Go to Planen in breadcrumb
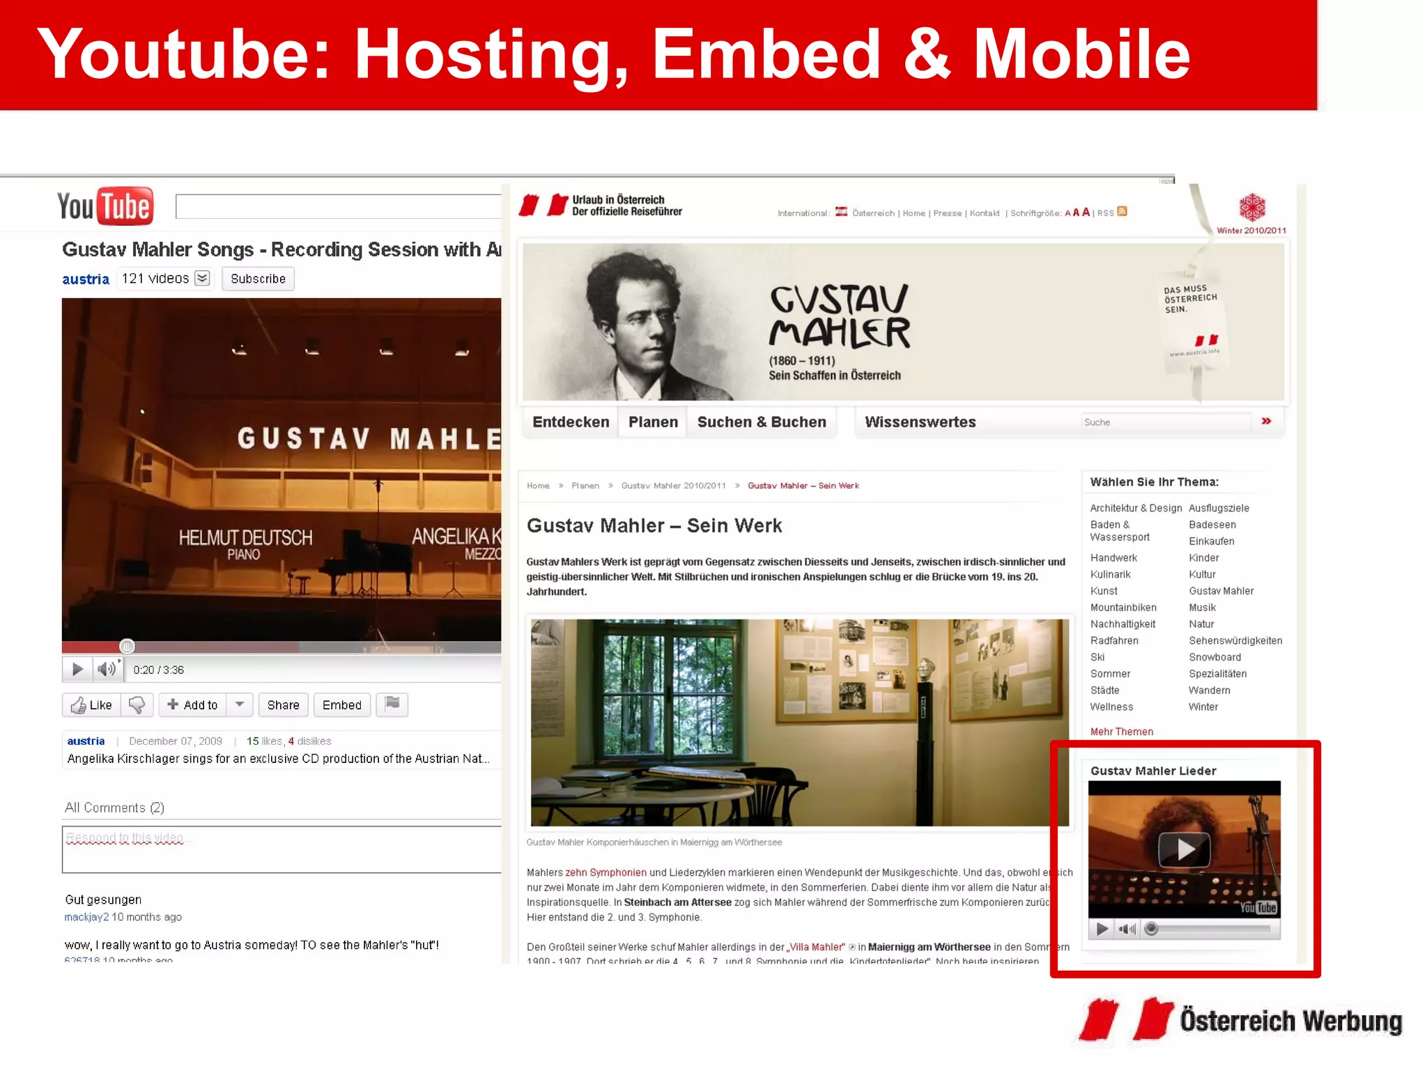 click(x=585, y=486)
